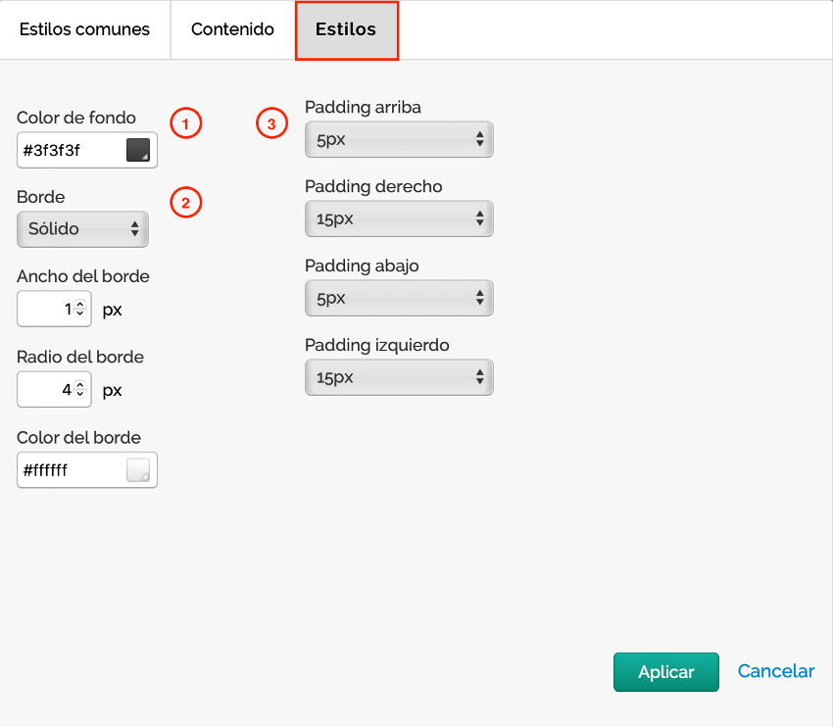The image size is (833, 727).
Task: Click the Ancho del borde number field
Action: click(x=45, y=310)
